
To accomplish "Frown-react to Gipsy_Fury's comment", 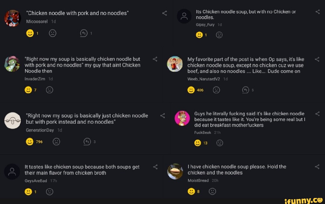I will [x=219, y=35].
